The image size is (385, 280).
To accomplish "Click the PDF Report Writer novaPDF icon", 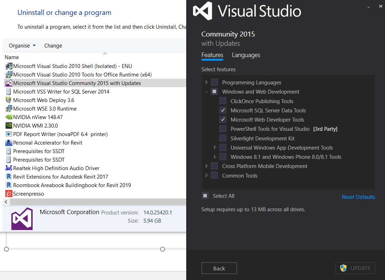I will point(9,134).
